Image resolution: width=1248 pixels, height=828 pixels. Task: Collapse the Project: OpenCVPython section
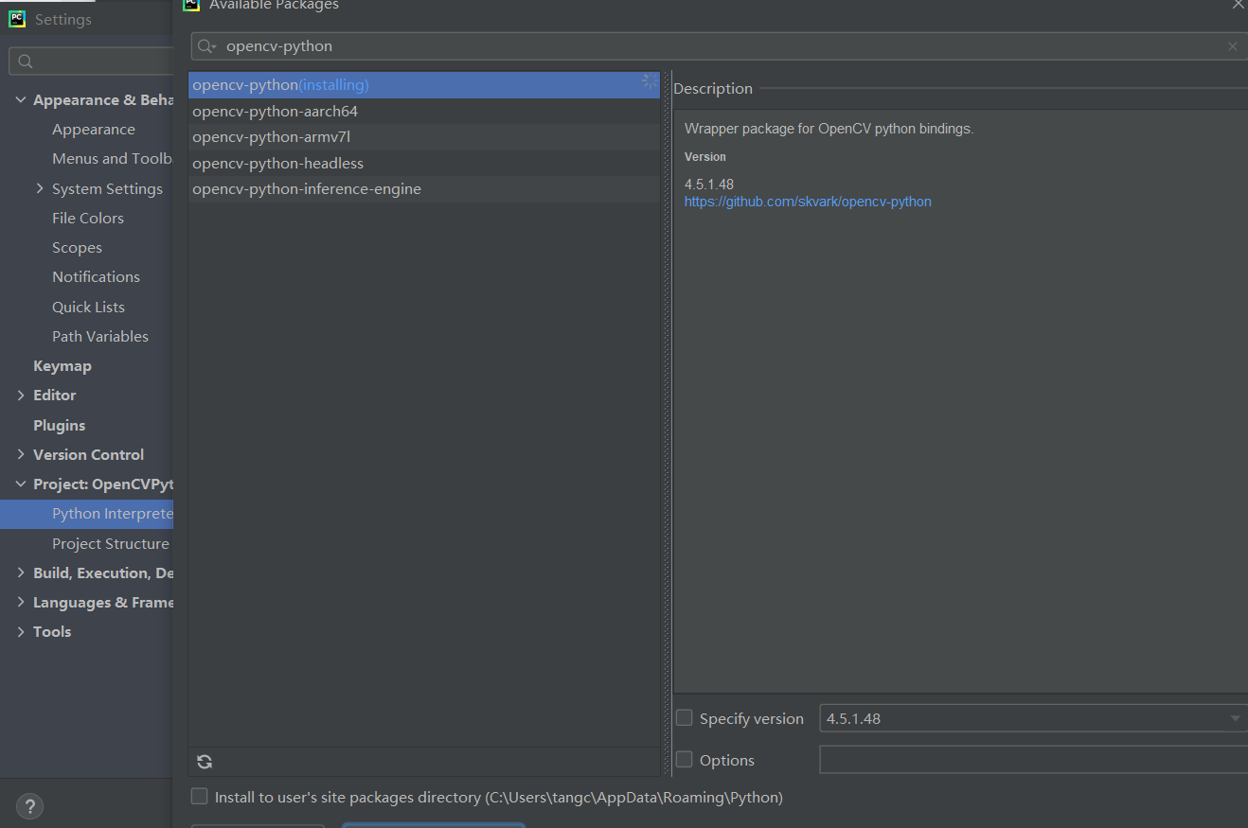(x=22, y=484)
